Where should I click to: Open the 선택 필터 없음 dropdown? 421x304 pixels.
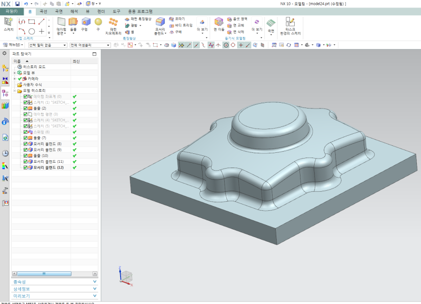coord(63,44)
